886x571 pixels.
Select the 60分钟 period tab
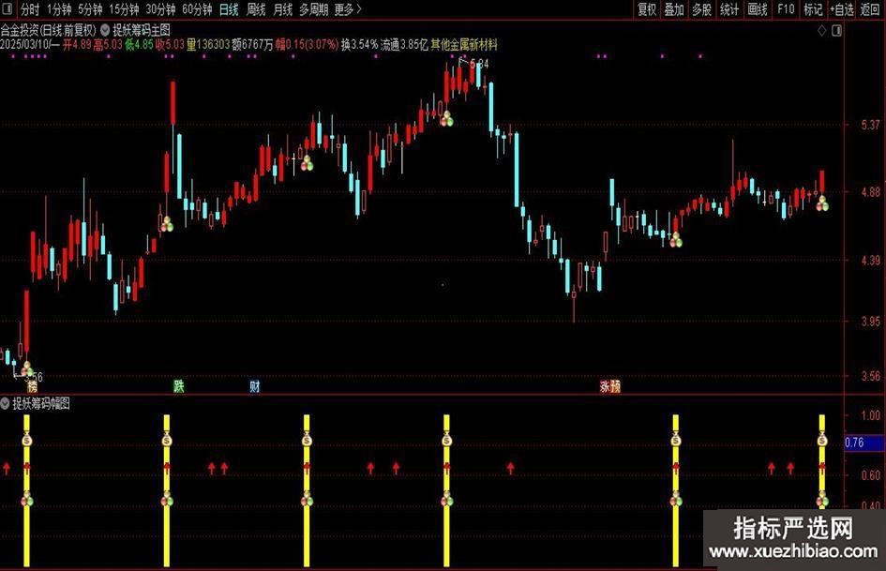click(x=197, y=9)
